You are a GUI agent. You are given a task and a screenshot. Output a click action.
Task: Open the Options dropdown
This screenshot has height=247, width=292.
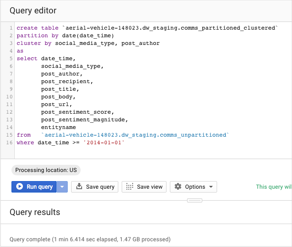193,187
